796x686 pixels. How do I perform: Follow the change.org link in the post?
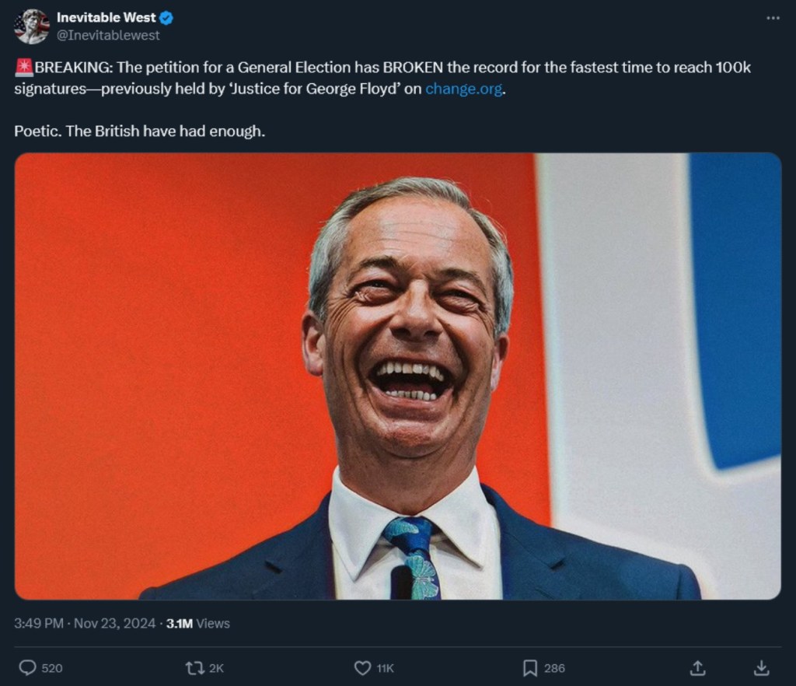(464, 89)
